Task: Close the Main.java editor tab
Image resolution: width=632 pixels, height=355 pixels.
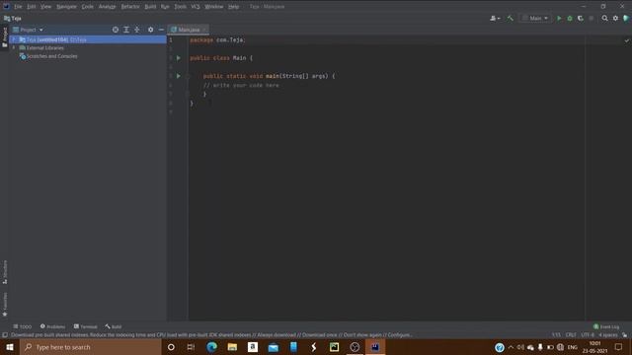Action: (x=204, y=30)
